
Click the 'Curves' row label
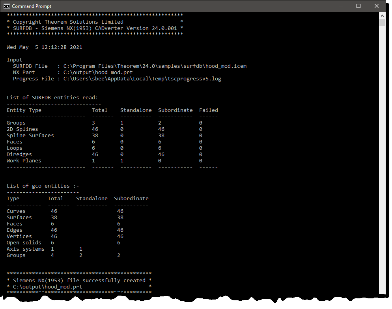click(x=16, y=211)
